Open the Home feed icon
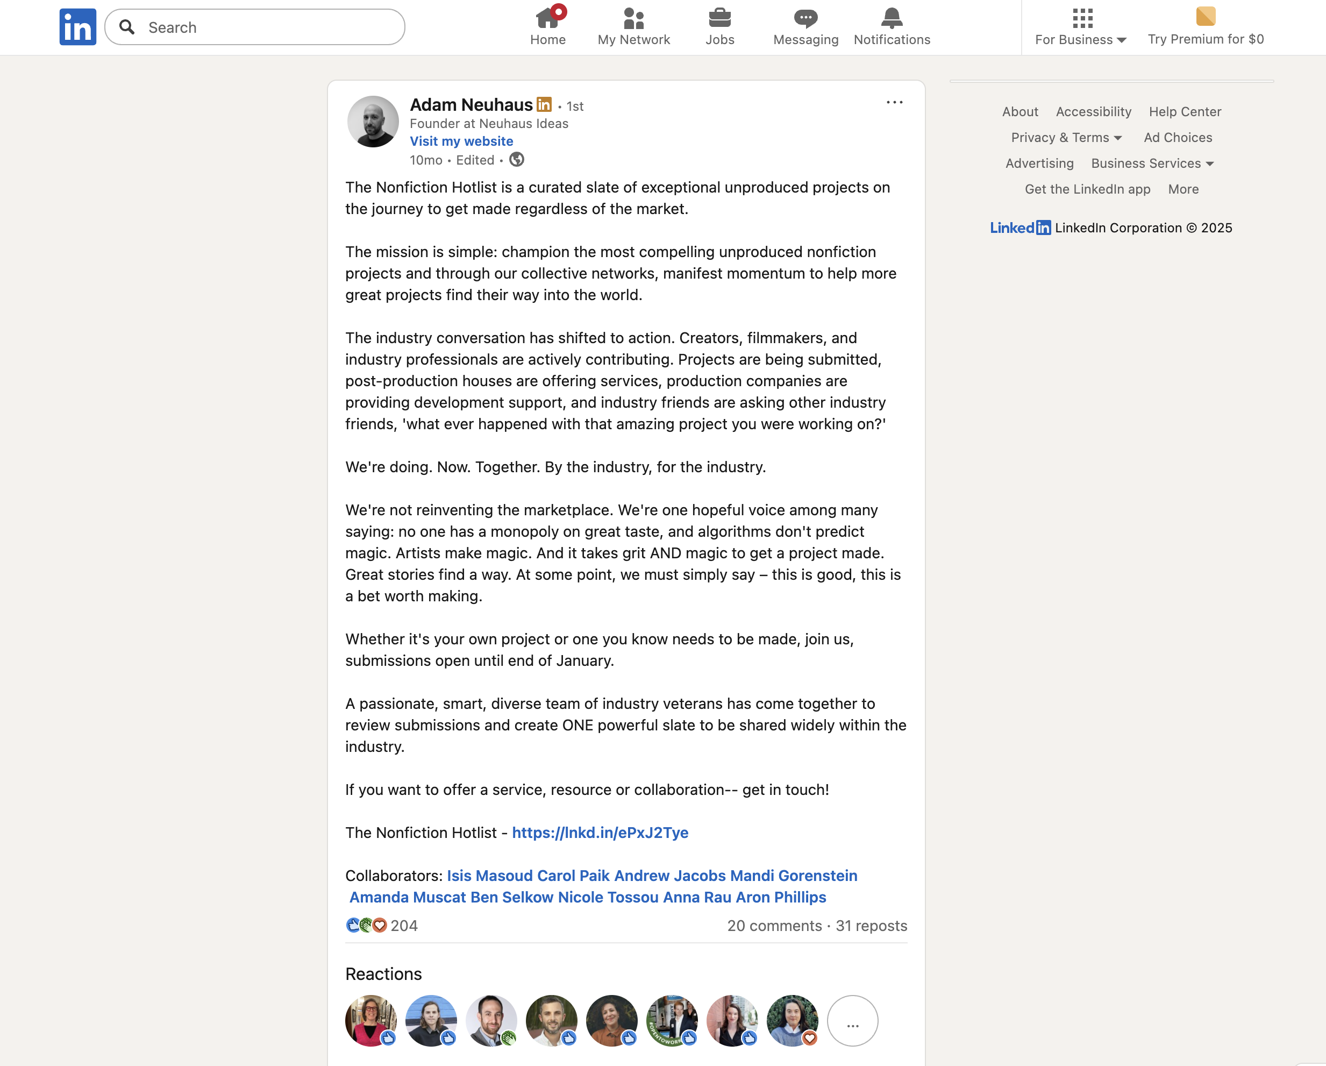This screenshot has width=1326, height=1066. (547, 18)
